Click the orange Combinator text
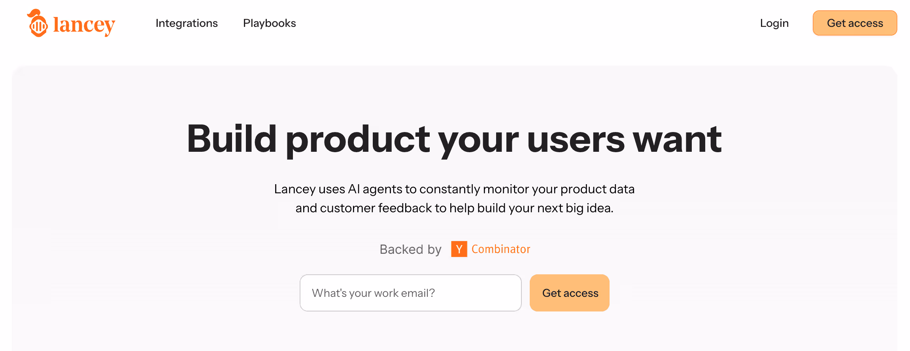This screenshot has width=910, height=351. (501, 249)
